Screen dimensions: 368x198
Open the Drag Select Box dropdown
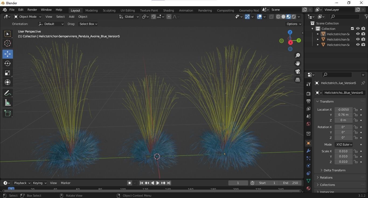88,24
